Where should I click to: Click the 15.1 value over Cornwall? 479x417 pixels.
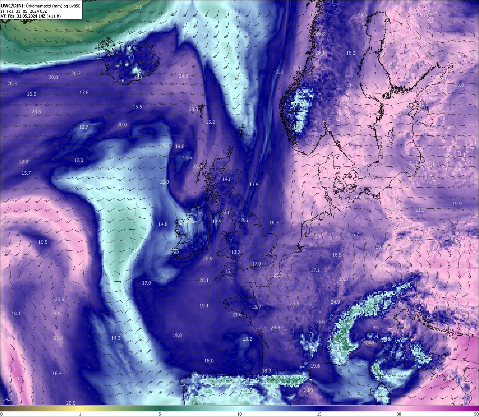click(229, 271)
